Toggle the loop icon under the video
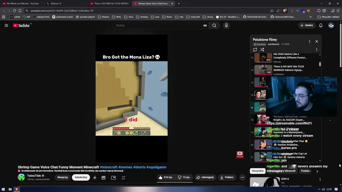 (x=123, y=178)
